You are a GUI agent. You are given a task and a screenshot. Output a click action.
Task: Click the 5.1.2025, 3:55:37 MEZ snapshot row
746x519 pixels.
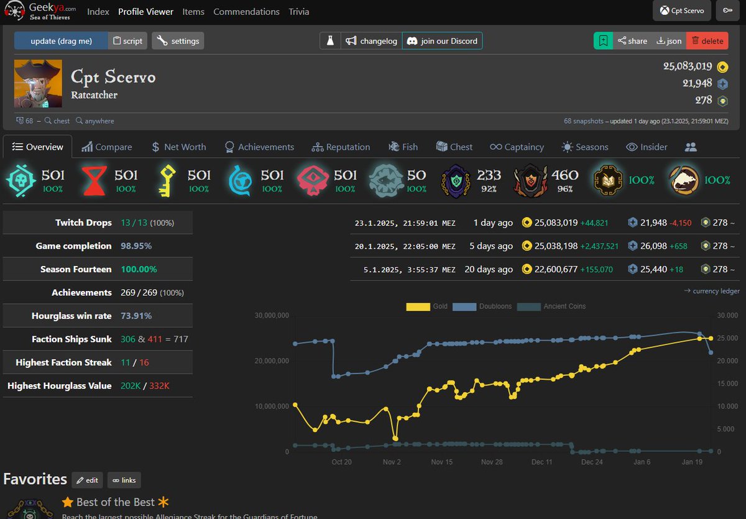pyautogui.click(x=545, y=269)
